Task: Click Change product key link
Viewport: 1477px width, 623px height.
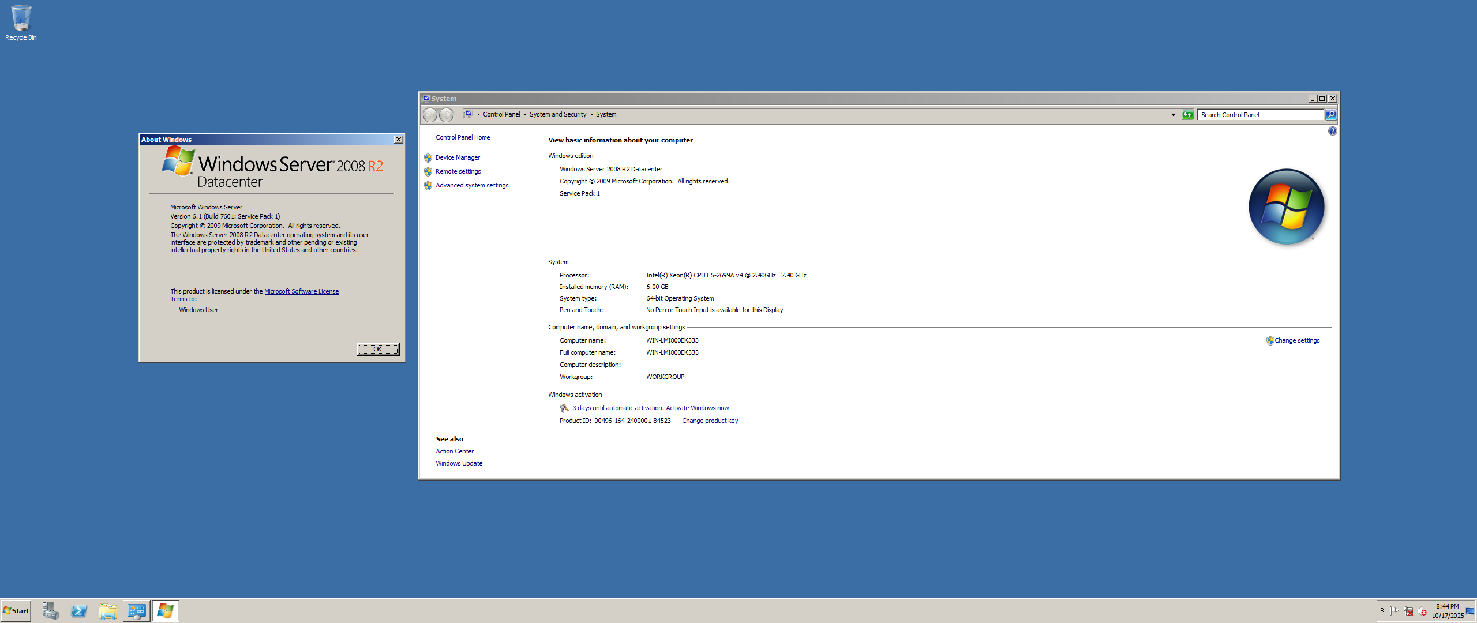Action: [710, 421]
